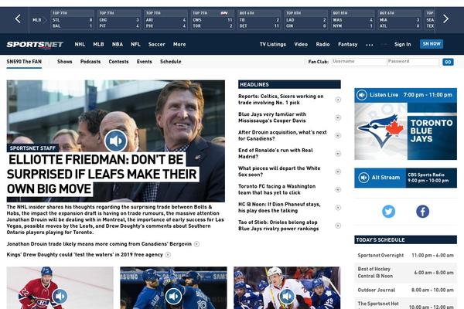
Task: Click arrow icon beside Cooper Davis headline
Action: coord(338,117)
